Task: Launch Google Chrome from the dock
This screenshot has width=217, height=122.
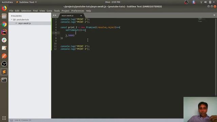Action: [4, 24]
